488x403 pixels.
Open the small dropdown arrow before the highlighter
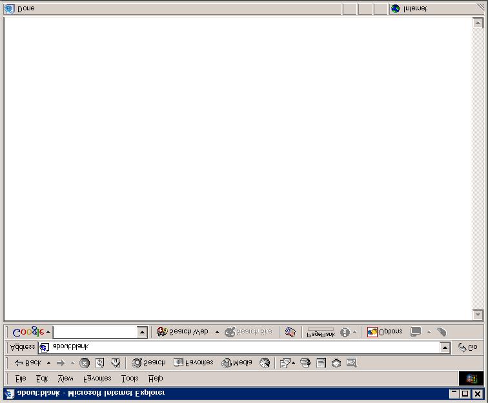click(x=429, y=332)
